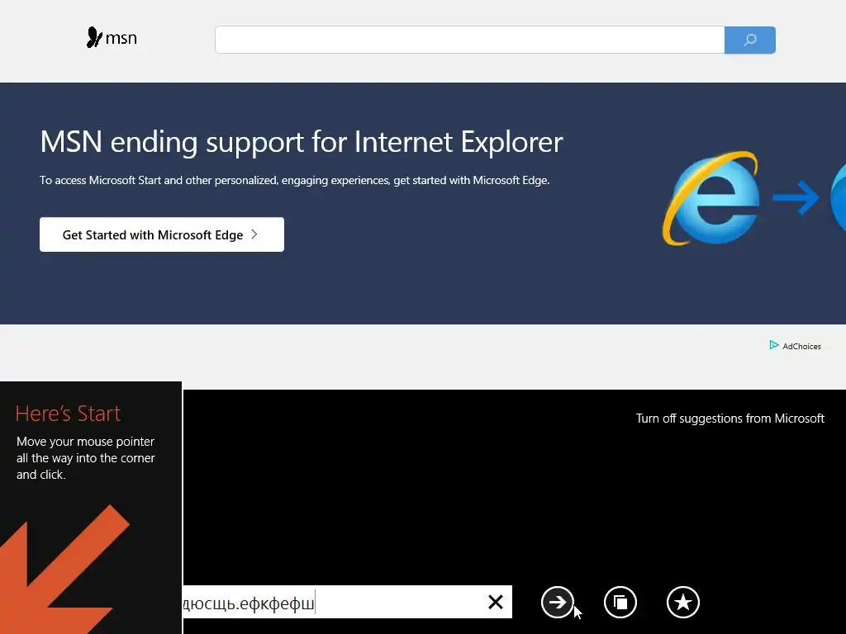Open Favorites with the star button
Image resolution: width=846 pixels, height=634 pixels.
tap(683, 602)
